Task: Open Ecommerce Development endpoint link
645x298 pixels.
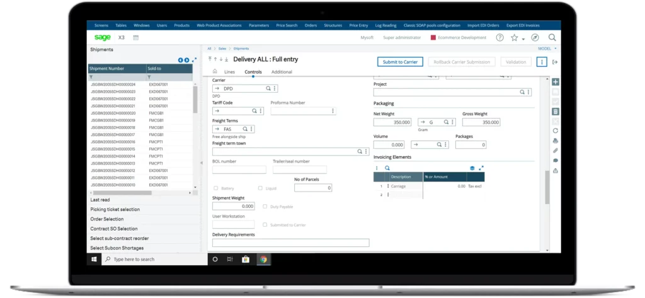Action: click(x=462, y=37)
